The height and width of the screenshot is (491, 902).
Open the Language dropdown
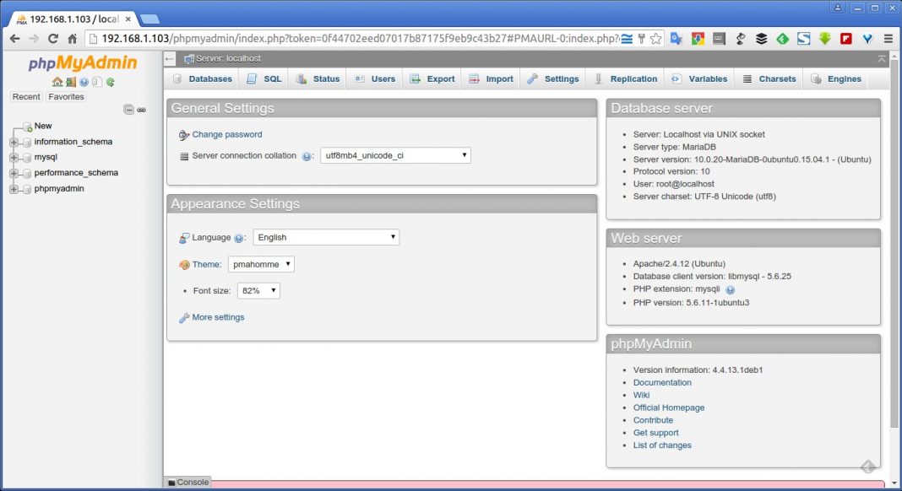[326, 237]
